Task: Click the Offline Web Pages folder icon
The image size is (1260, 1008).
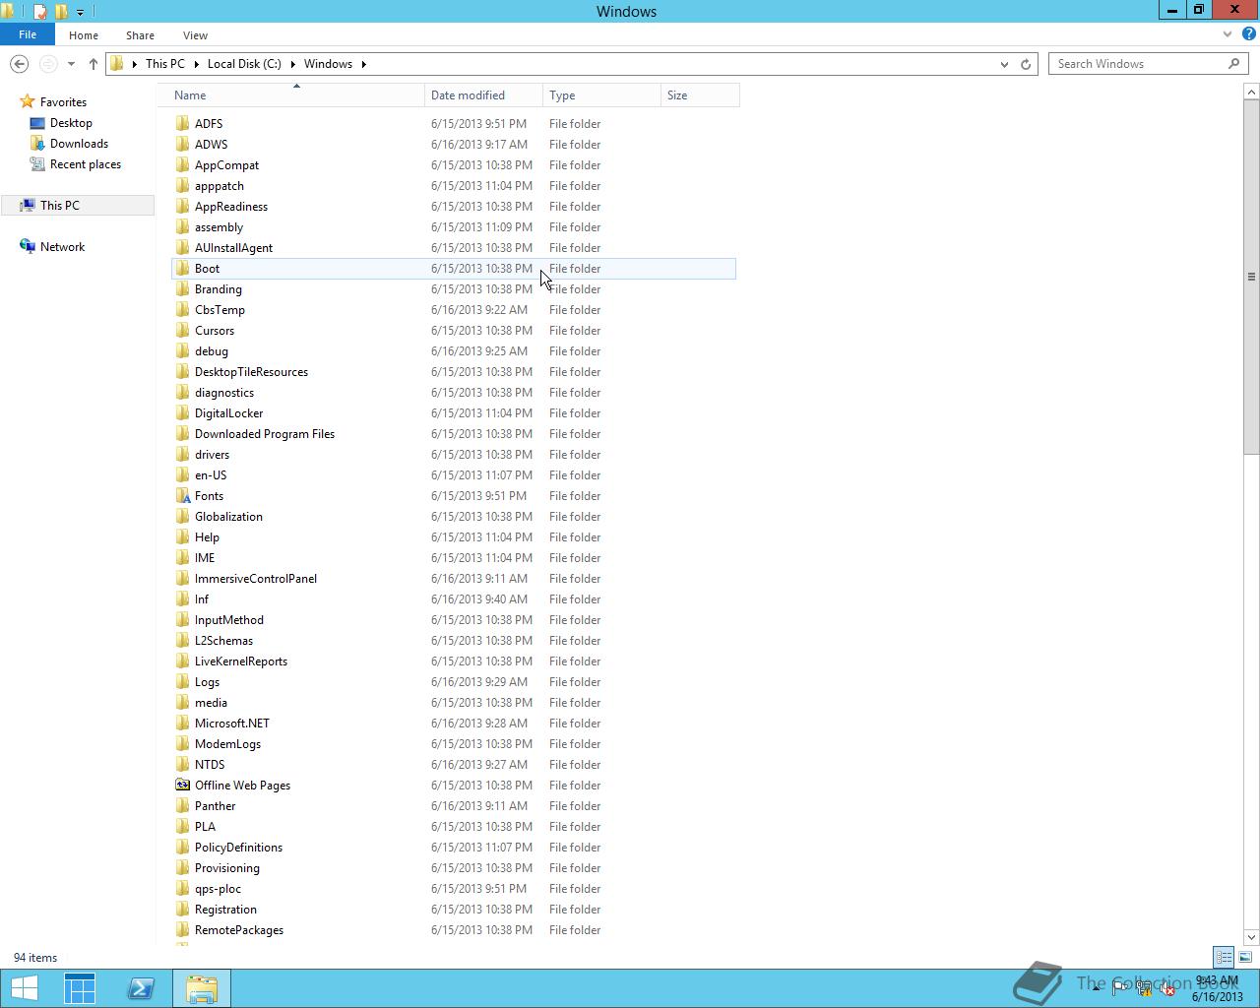Action: (x=182, y=786)
